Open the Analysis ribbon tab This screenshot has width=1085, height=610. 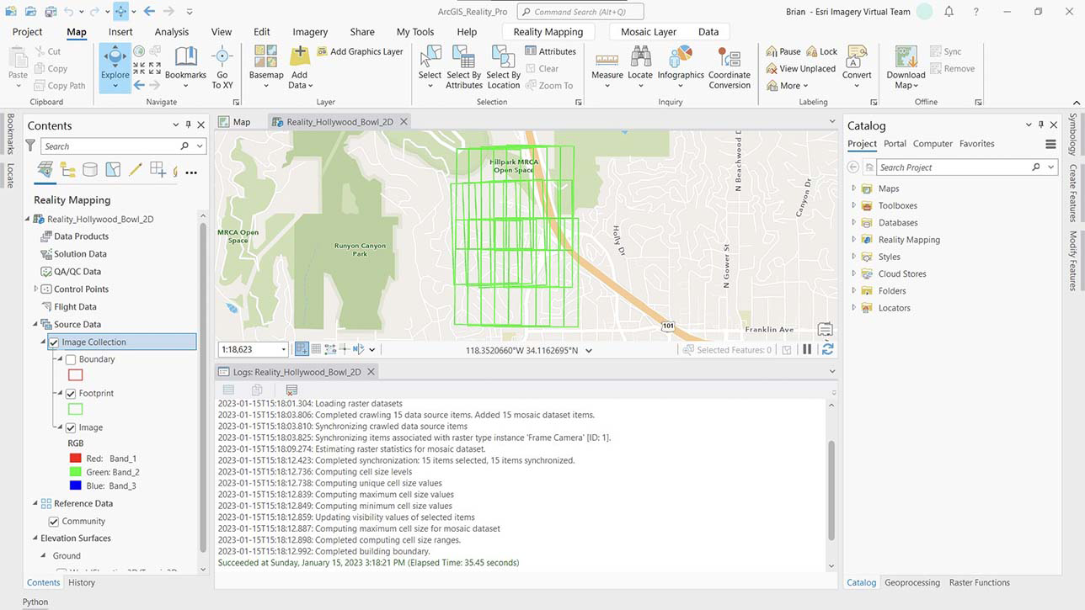click(172, 32)
